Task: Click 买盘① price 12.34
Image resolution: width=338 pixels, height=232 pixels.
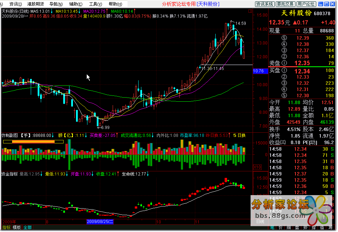Action: 302,71
